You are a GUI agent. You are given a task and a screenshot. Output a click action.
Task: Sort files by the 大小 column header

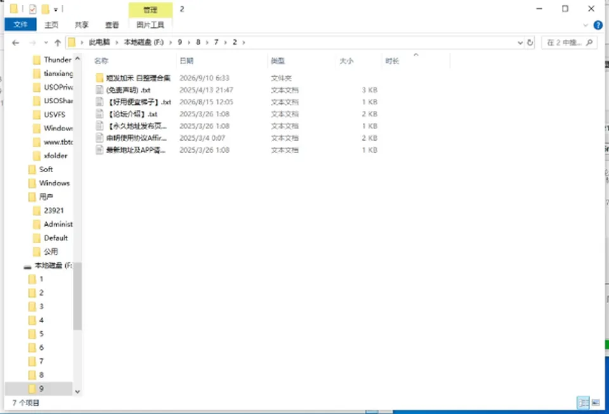coord(346,61)
